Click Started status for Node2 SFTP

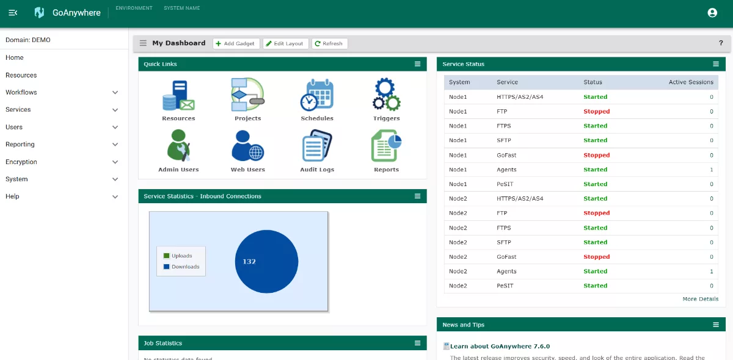(x=596, y=242)
